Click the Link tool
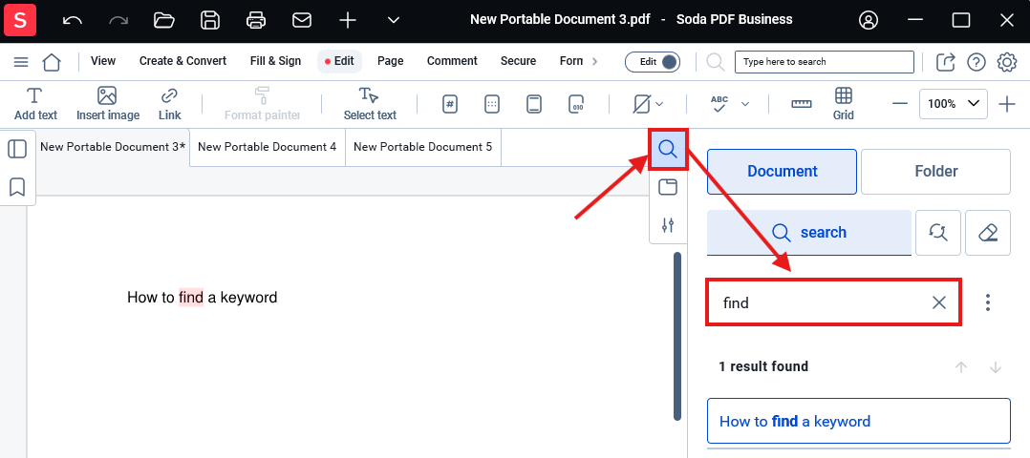 (169, 104)
